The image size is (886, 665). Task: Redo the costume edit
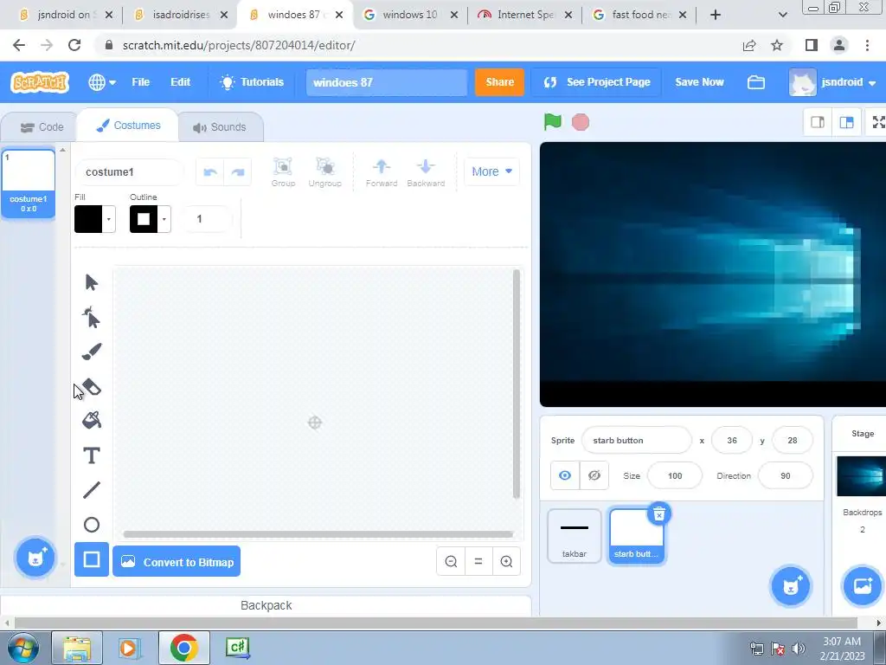(238, 172)
